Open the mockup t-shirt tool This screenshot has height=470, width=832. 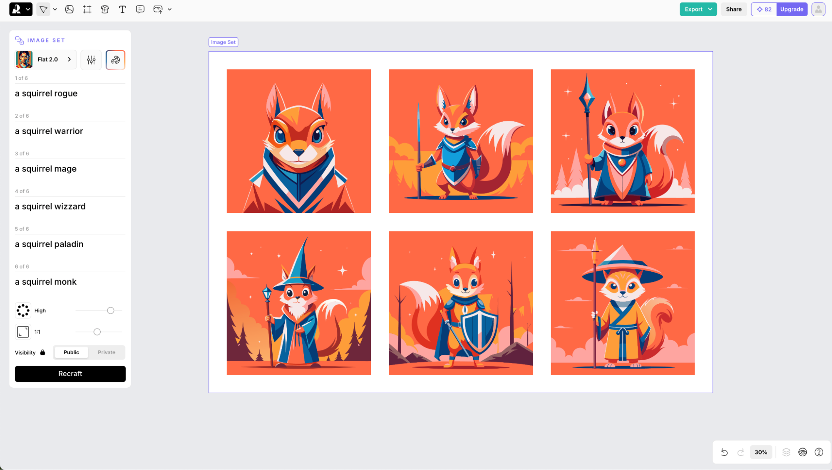click(x=105, y=9)
